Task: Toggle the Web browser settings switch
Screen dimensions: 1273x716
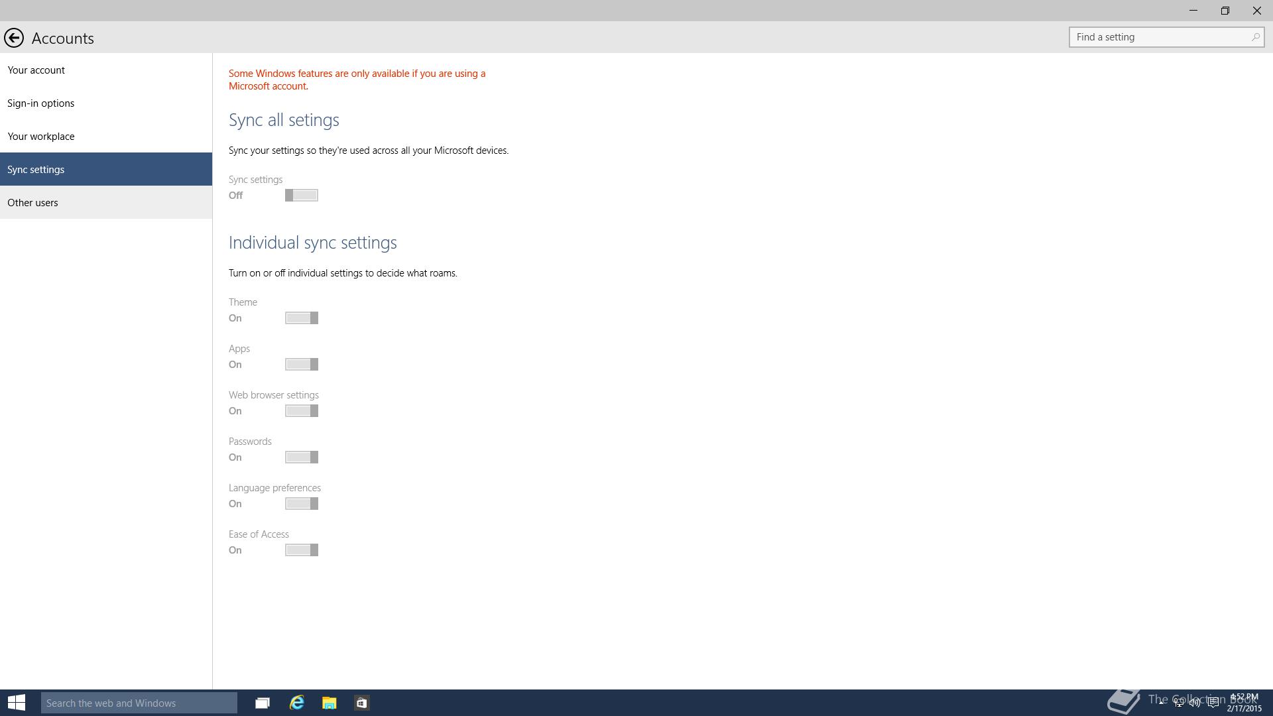Action: 302,411
